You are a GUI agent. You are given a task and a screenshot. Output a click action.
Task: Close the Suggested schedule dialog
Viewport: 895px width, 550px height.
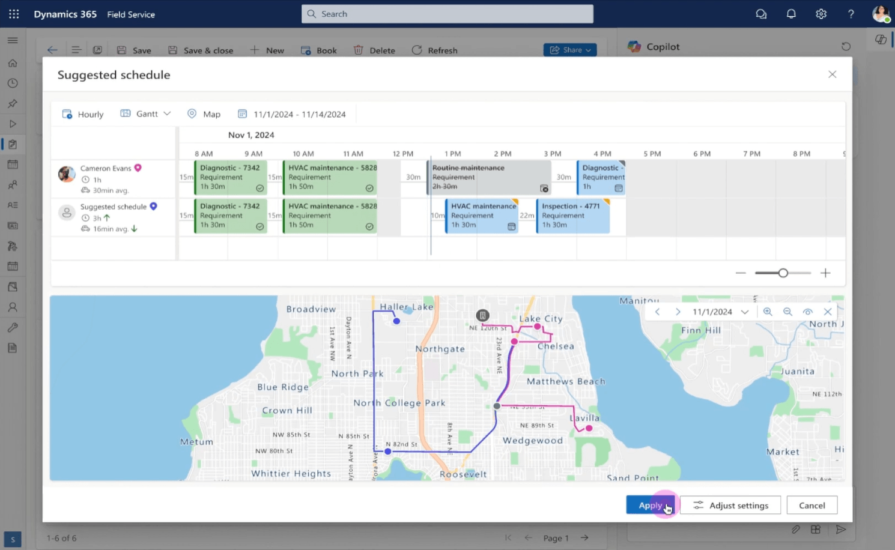tap(832, 74)
